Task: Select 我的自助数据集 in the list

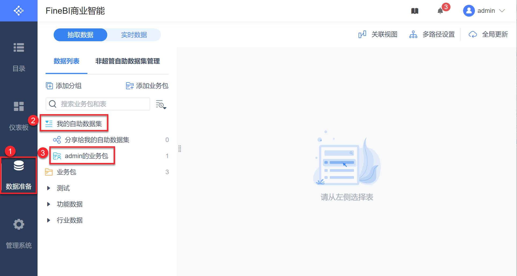Action: point(79,124)
